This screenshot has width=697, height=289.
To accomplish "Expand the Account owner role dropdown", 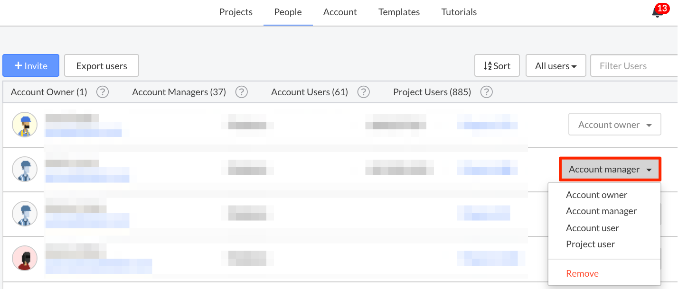I will click(x=614, y=125).
